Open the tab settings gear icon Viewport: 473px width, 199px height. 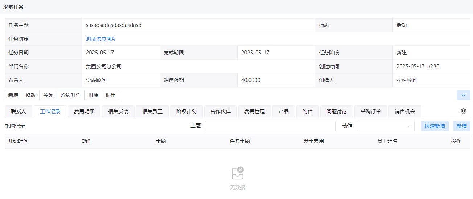pyautogui.click(x=463, y=111)
